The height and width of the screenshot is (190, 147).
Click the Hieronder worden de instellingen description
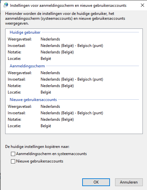(65, 18)
